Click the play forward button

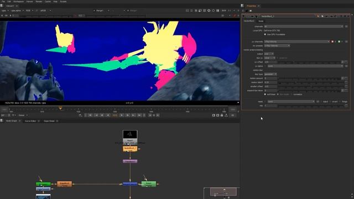pos(122,116)
